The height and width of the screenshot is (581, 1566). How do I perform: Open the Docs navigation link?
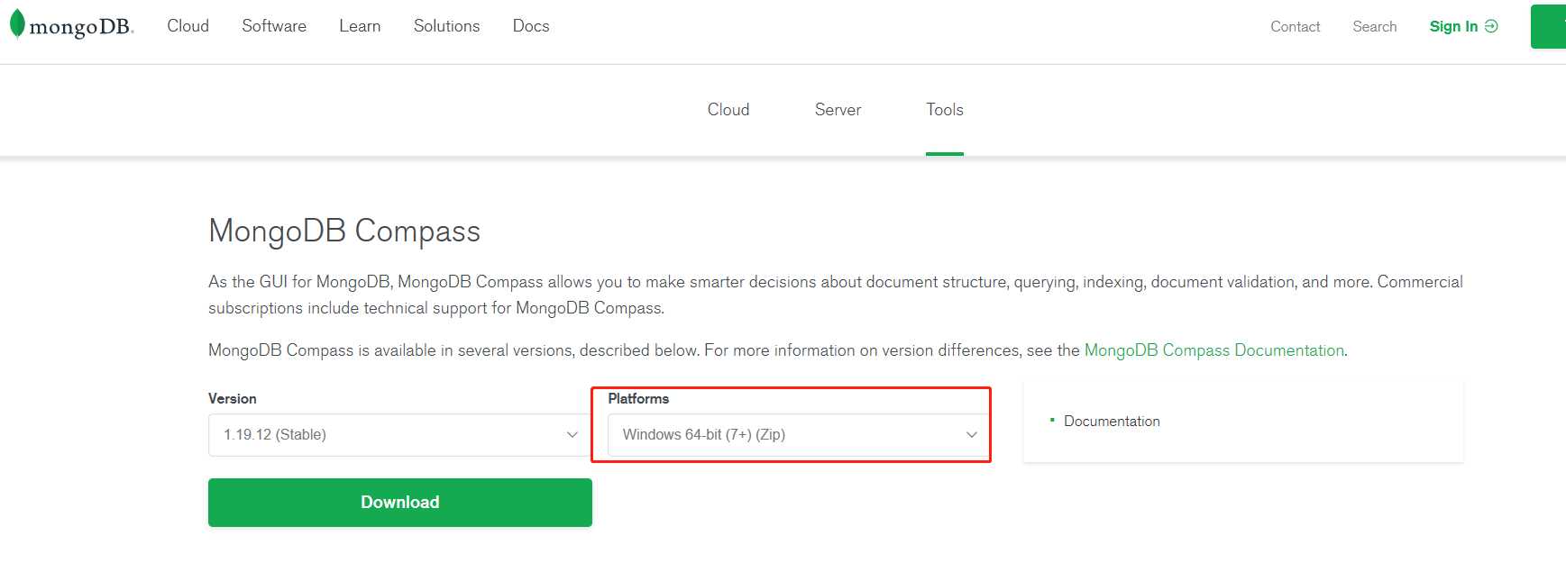pos(531,26)
